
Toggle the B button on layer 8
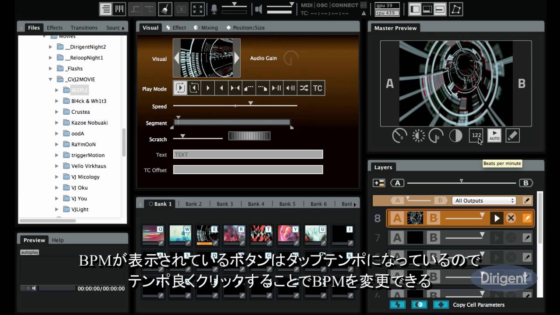433,218
